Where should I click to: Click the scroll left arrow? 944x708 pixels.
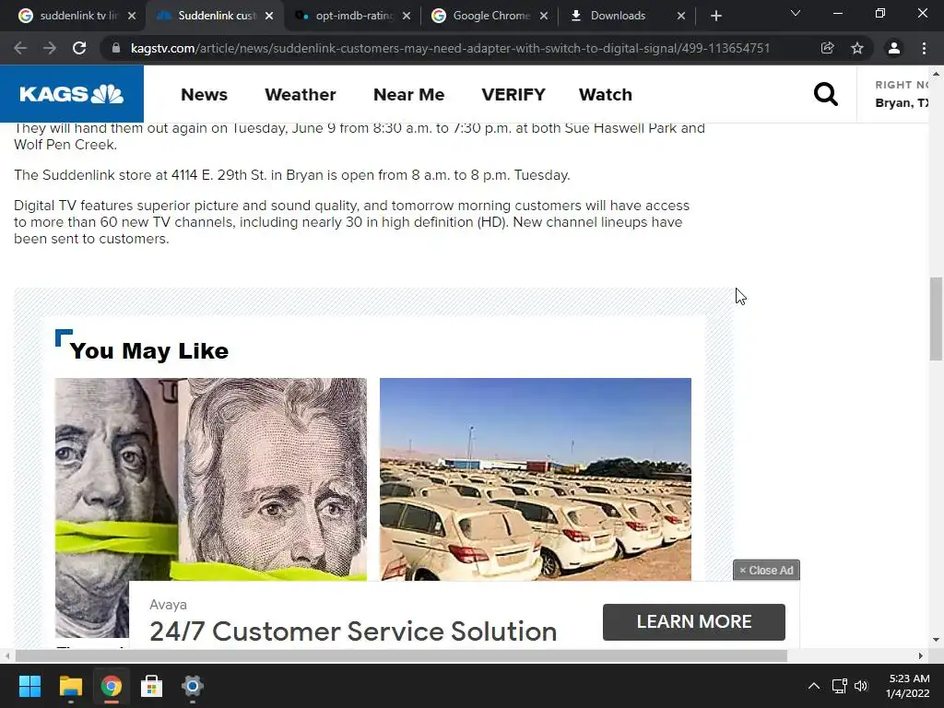click(x=6, y=655)
